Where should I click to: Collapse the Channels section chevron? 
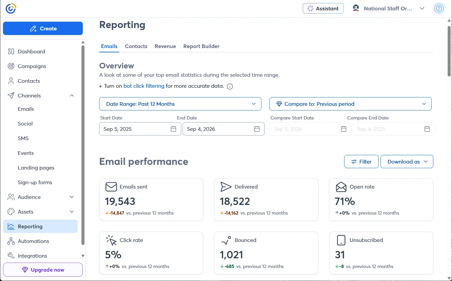[x=72, y=95]
